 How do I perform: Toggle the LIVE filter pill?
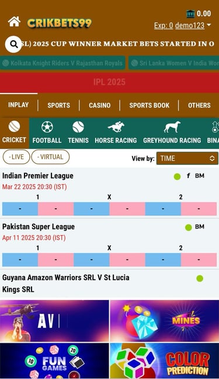16,157
